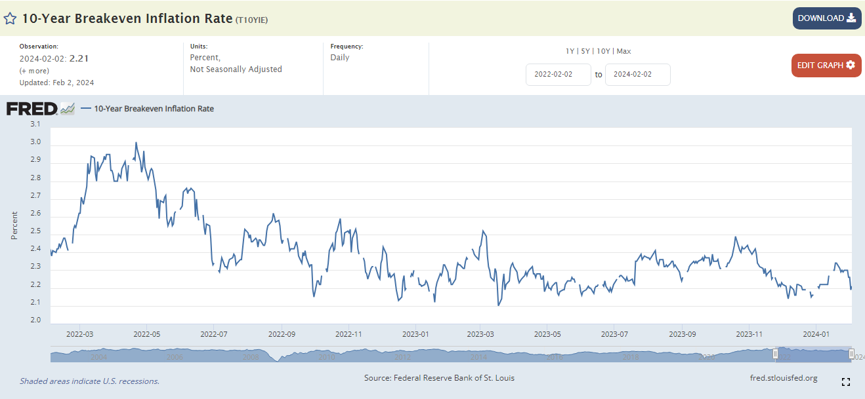Switch to the 10Y time range

coord(603,51)
